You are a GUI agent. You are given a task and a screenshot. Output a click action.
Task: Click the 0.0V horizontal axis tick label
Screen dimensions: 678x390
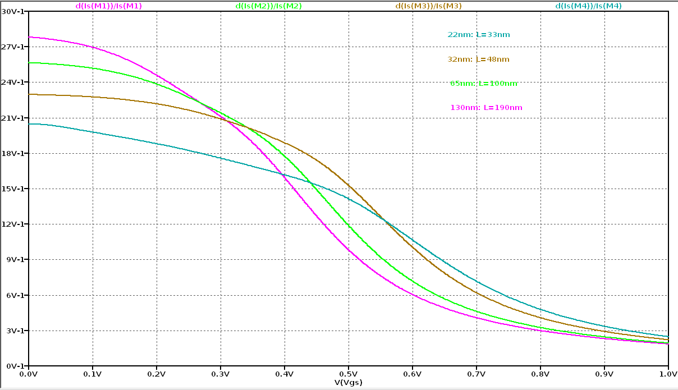(29, 373)
